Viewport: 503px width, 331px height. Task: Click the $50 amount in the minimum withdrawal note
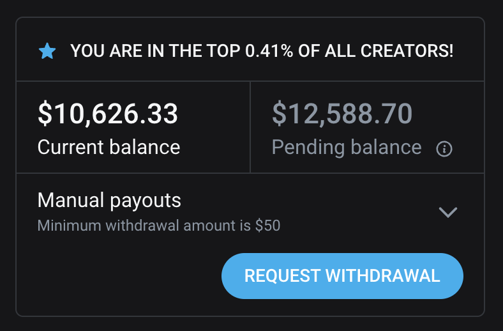pos(268,226)
